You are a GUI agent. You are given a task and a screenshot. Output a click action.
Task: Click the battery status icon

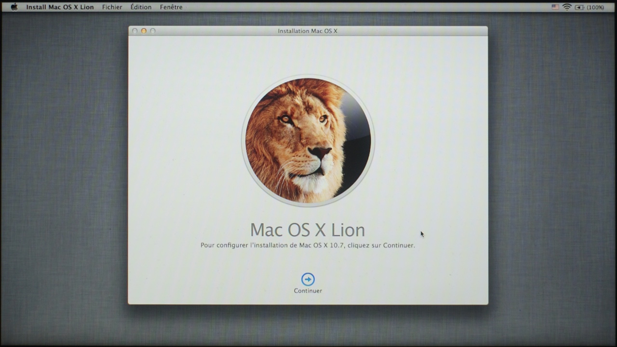(579, 7)
